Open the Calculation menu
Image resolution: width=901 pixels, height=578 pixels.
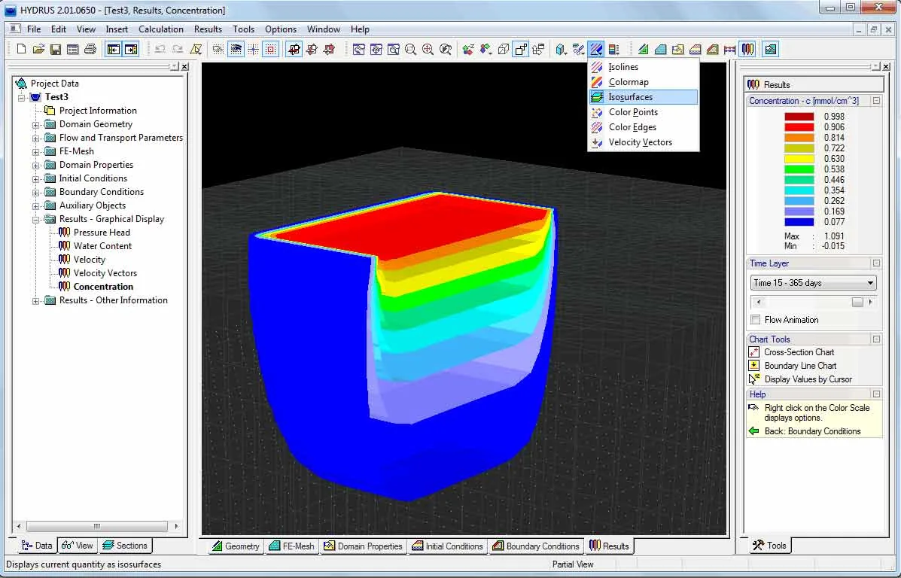[x=161, y=29]
